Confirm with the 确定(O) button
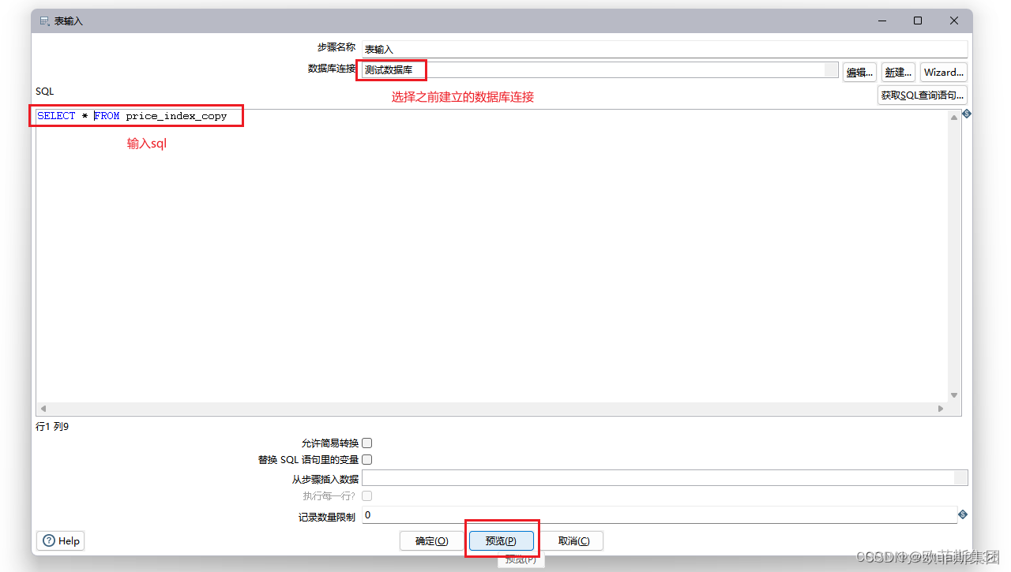The image size is (1011, 572). pyautogui.click(x=432, y=540)
